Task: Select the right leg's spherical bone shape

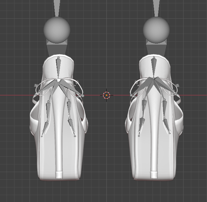Action: [156, 30]
